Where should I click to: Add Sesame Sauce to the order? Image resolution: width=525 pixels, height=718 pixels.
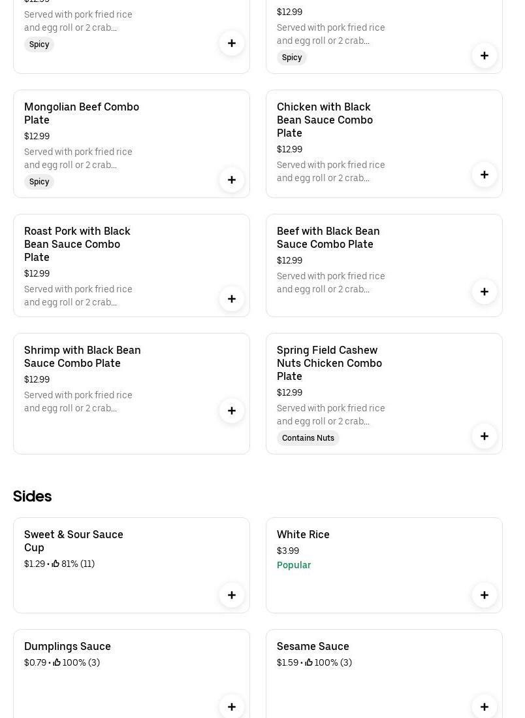click(485, 706)
